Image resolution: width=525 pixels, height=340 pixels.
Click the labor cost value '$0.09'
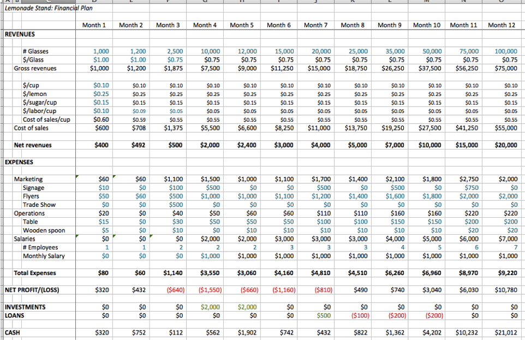tap(139, 111)
